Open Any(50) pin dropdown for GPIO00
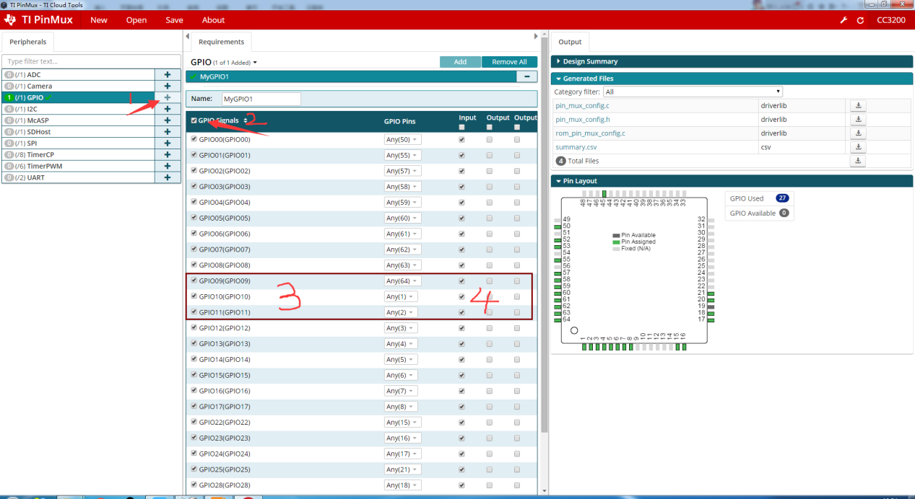The width and height of the screenshot is (915, 499). click(x=402, y=140)
